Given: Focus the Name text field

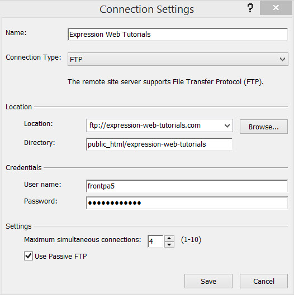Looking at the screenshot, I should [178, 35].
